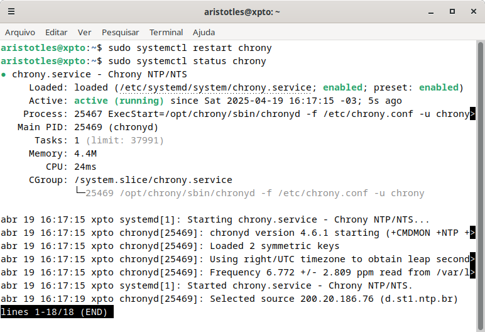Click the truncation marker on chronyd version line
485x332 pixels.
[x=472, y=233]
